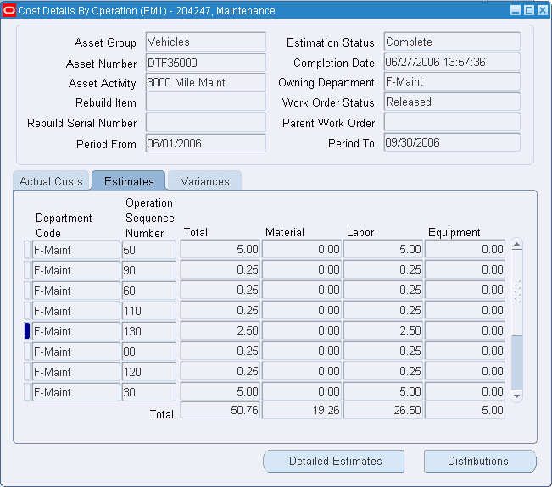
Task: Click the empty Rebuild Serial Number field
Action: click(205, 123)
